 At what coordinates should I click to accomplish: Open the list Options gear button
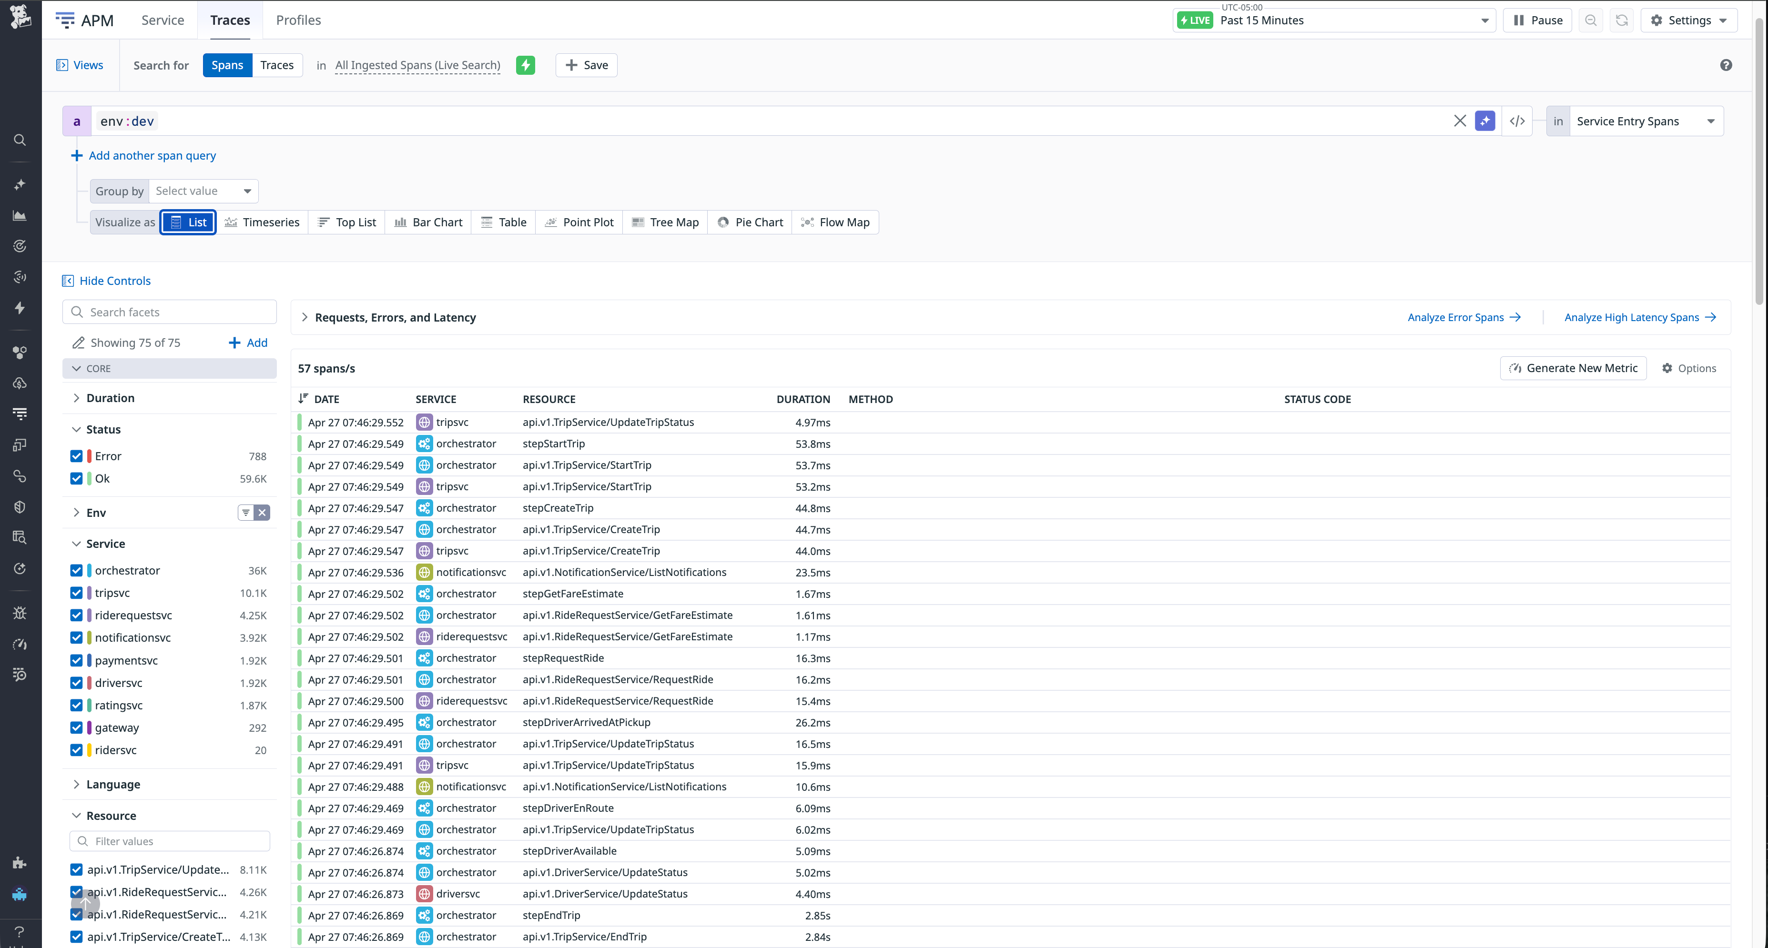1688,368
